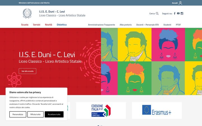Open the Scuola menu

[25, 25]
